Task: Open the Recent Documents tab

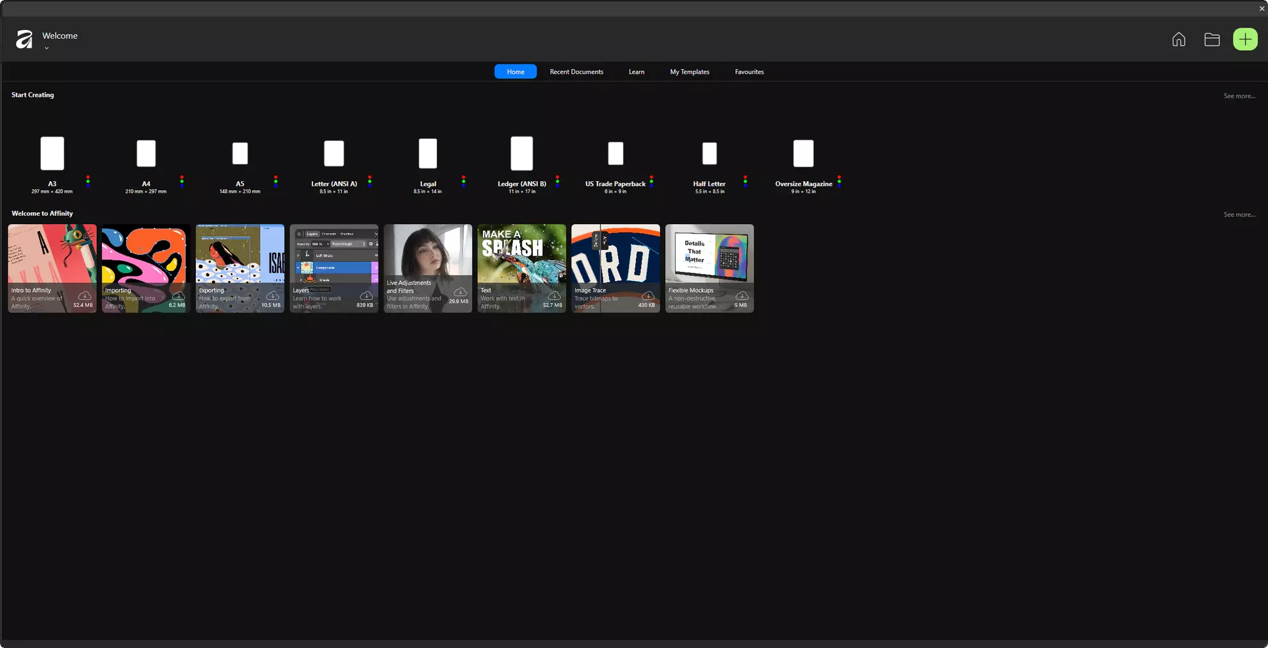Action: coord(576,72)
